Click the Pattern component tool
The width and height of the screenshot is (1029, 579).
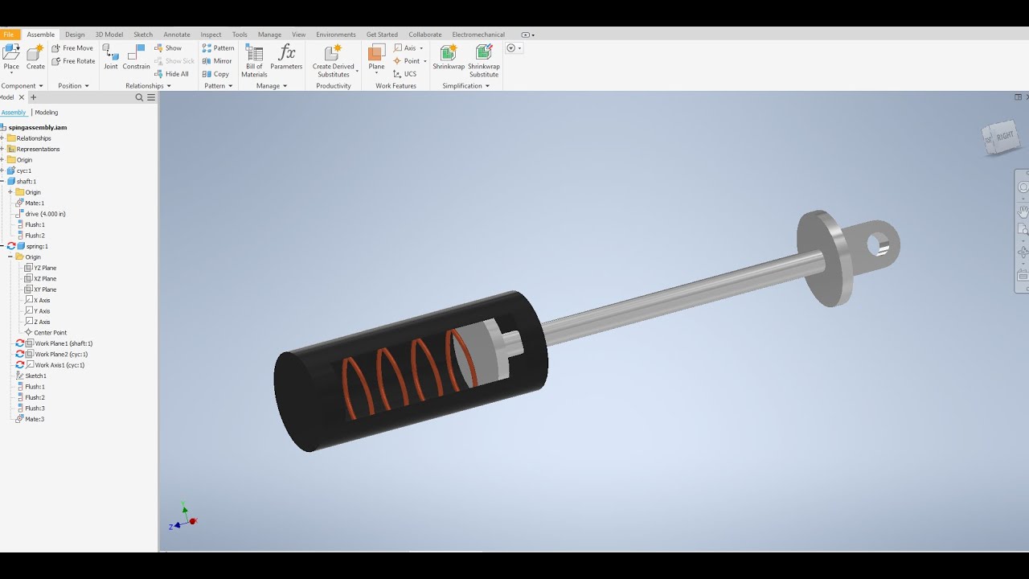(x=218, y=48)
